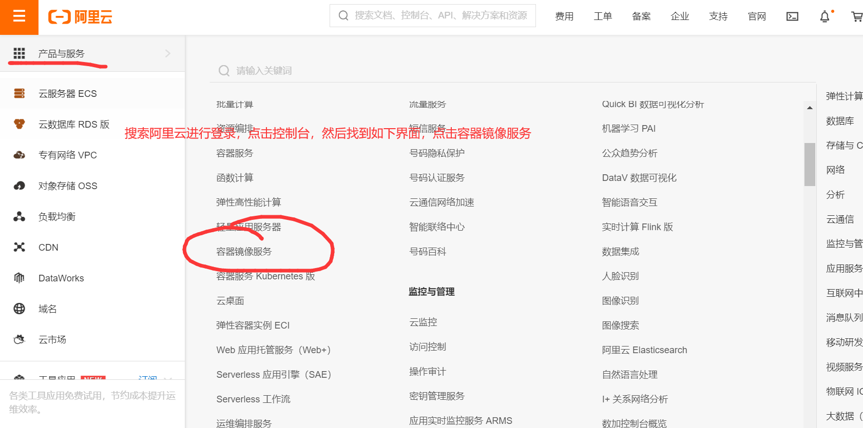
Task: Open 批量计算 link
Action: click(x=235, y=104)
